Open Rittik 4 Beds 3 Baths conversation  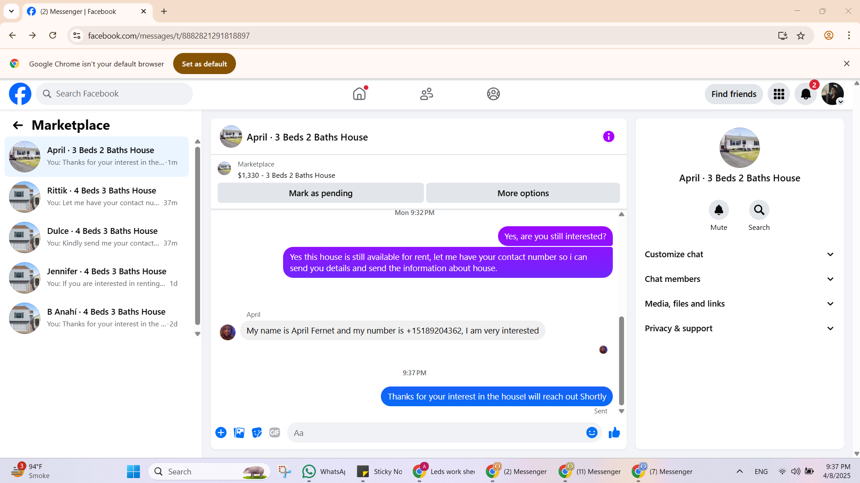tap(96, 197)
